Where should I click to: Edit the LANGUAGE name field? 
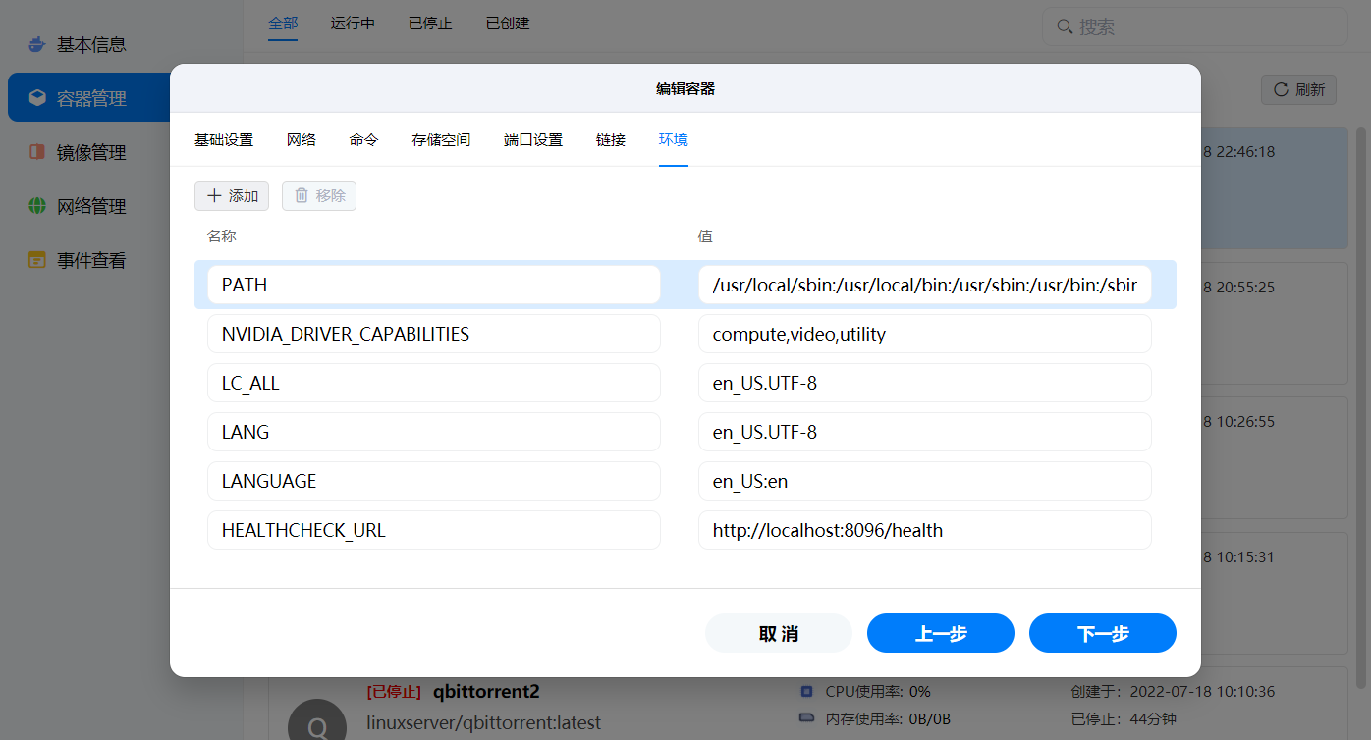(434, 481)
